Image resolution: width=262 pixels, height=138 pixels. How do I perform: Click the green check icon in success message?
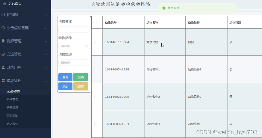click(164, 8)
